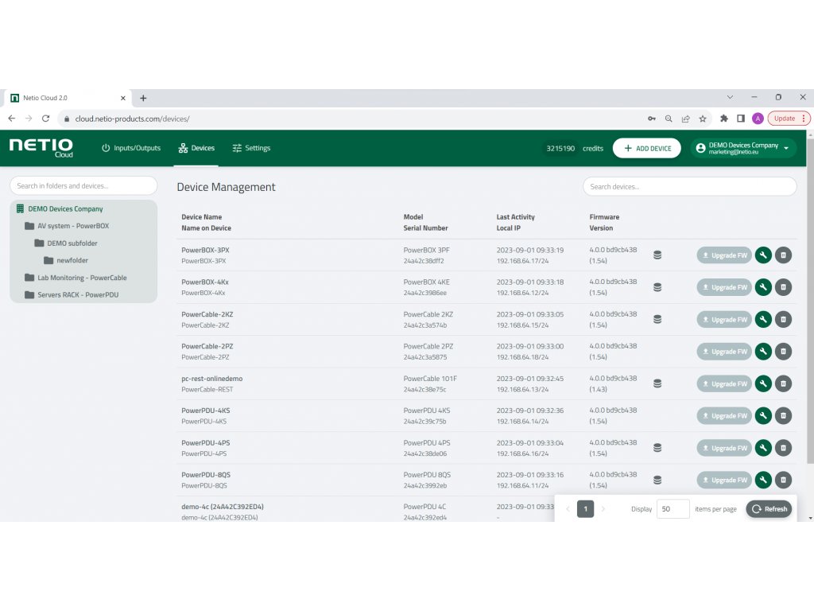The height and width of the screenshot is (611, 814).
Task: Click the demo-4c (24A42C392ED4) device name
Action: [x=223, y=507]
